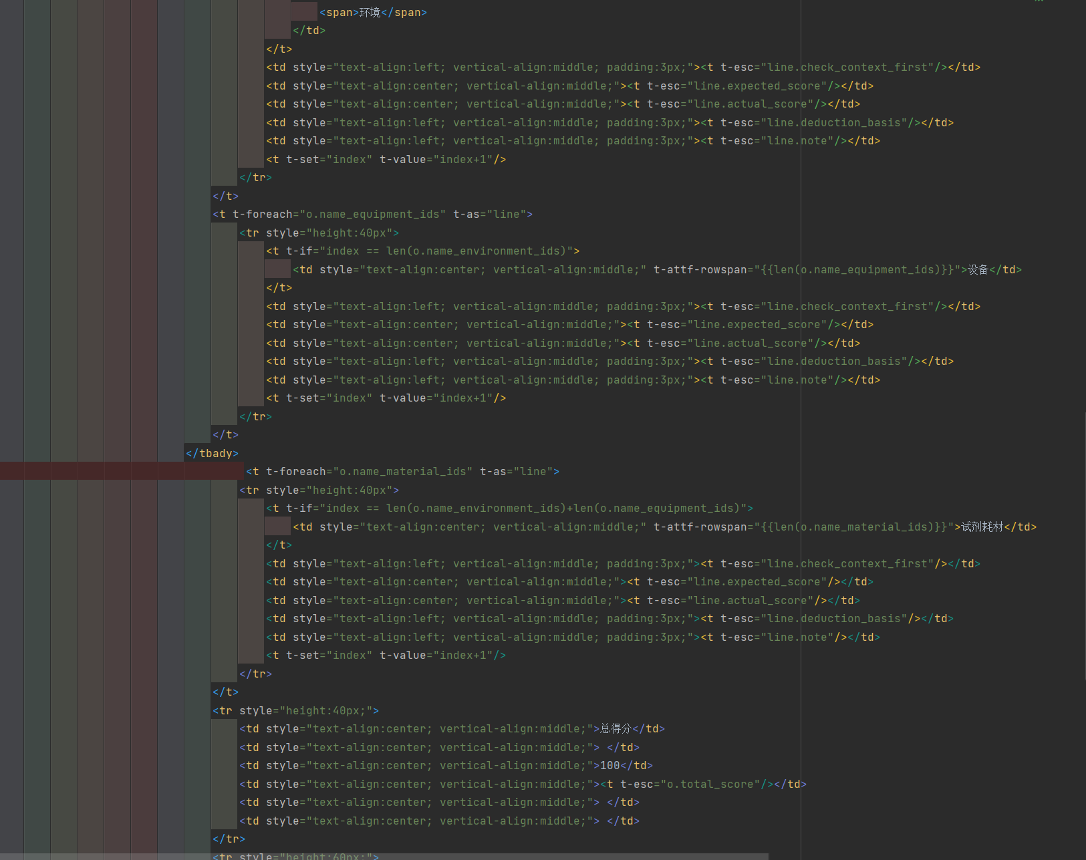Click the t-attf-rowspan len(o.name_equipment_ids) attribute
The height and width of the screenshot is (860, 1086).
click(807, 270)
